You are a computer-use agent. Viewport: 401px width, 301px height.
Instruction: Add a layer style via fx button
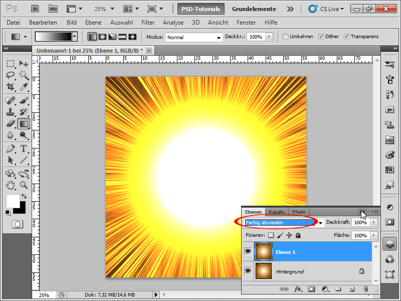(x=297, y=289)
